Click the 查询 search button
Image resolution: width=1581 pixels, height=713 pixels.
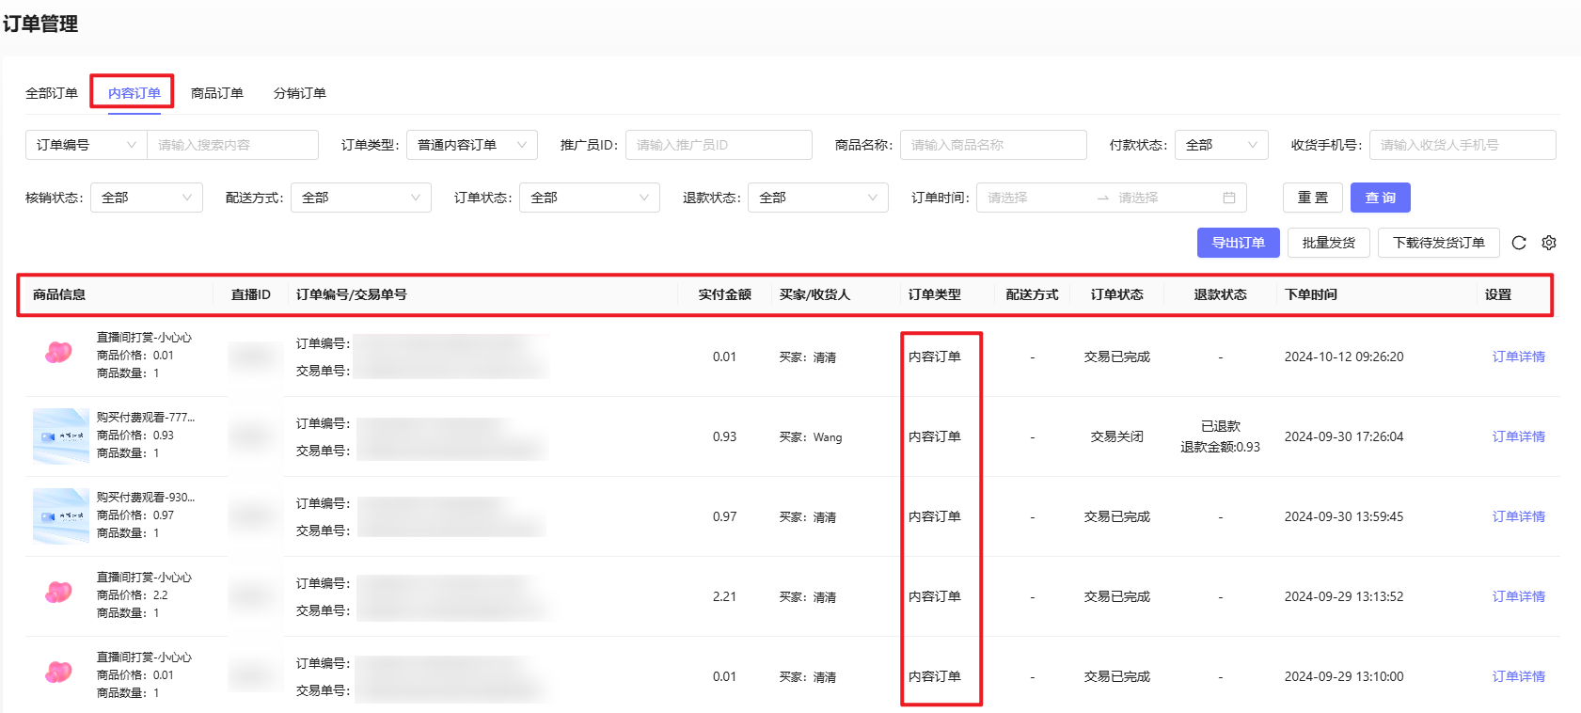click(1380, 198)
